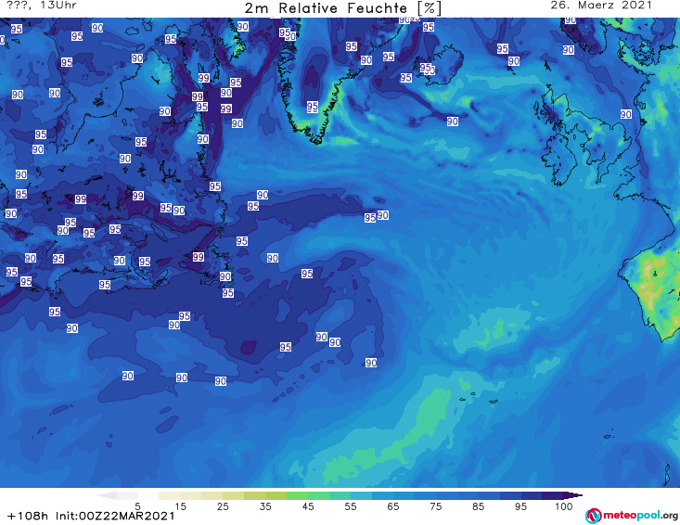Click the colorbar tick label '35'

click(x=265, y=506)
